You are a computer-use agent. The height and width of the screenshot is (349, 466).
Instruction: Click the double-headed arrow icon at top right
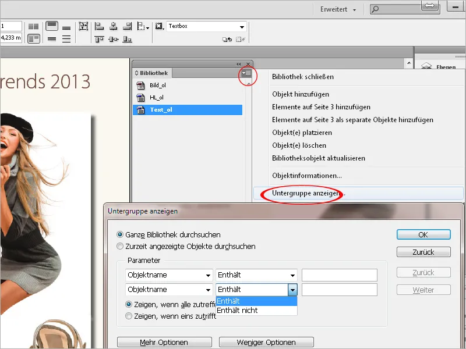pyautogui.click(x=430, y=5)
